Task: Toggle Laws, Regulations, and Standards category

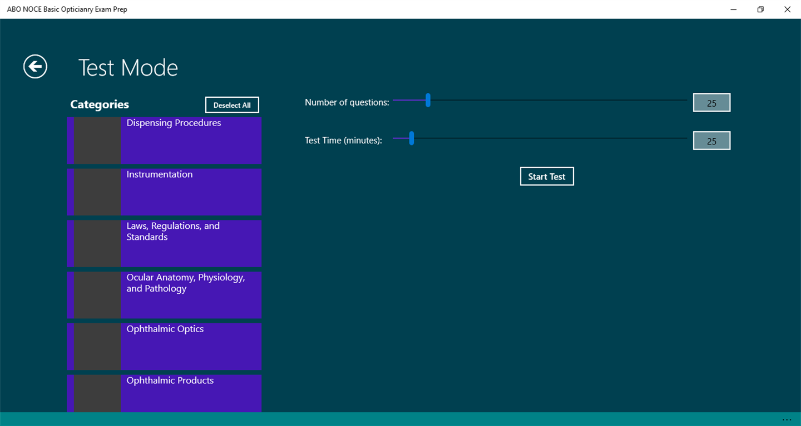Action: point(164,244)
